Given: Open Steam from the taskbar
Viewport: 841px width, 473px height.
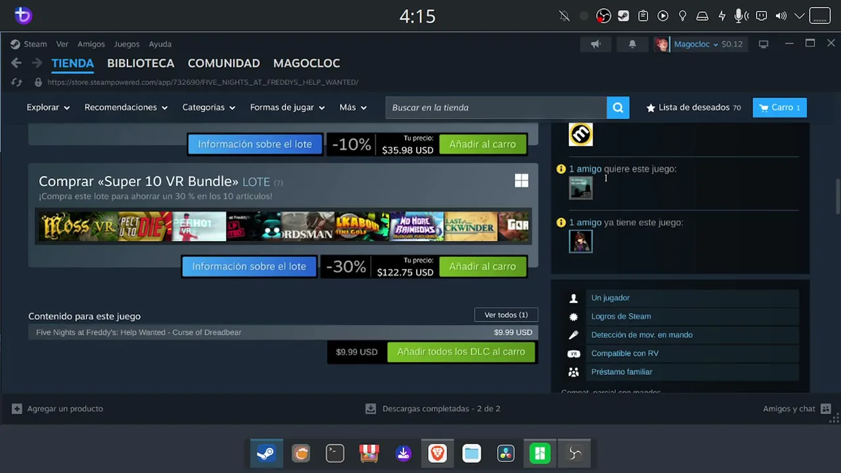Looking at the screenshot, I should click(x=266, y=453).
